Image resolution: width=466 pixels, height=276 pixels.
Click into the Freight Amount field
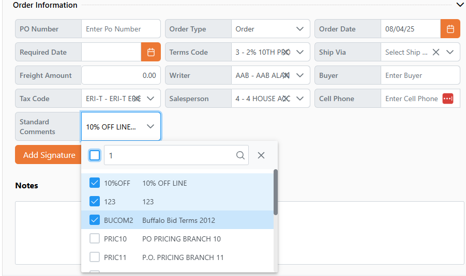pos(121,75)
